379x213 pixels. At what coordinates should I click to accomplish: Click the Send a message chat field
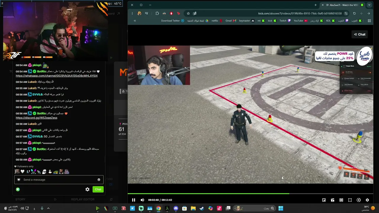[59, 180]
